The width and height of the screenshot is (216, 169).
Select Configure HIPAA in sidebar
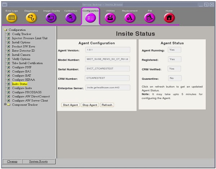pos(24,79)
